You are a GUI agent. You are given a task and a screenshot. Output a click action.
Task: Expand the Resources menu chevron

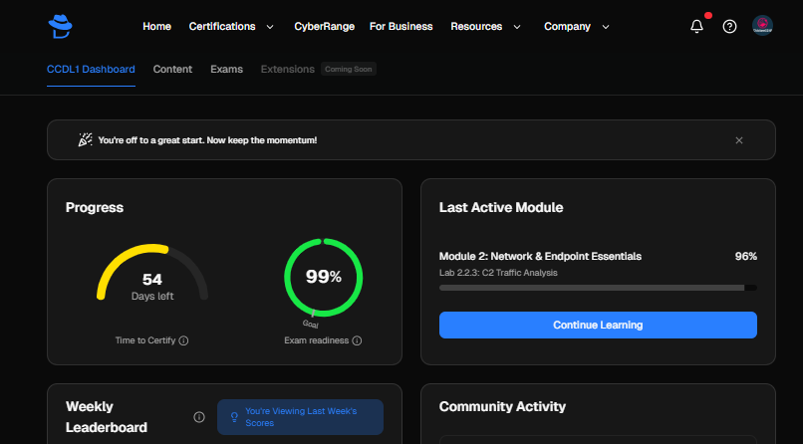coord(517,27)
